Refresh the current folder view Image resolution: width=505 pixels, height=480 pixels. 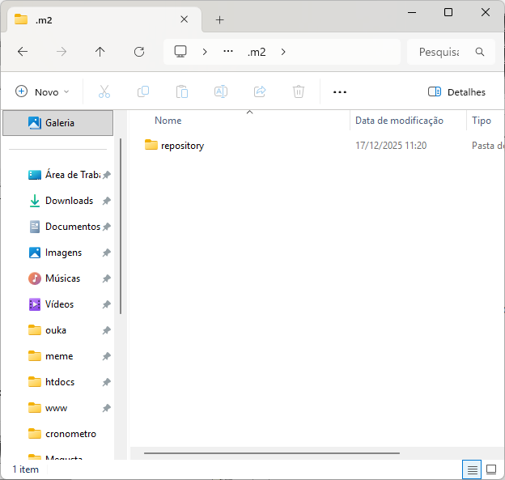[x=139, y=52]
